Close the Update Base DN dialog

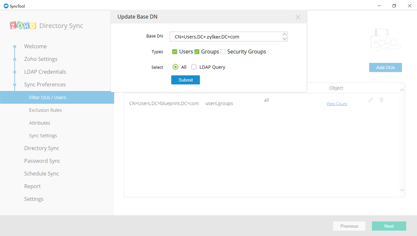click(x=298, y=17)
